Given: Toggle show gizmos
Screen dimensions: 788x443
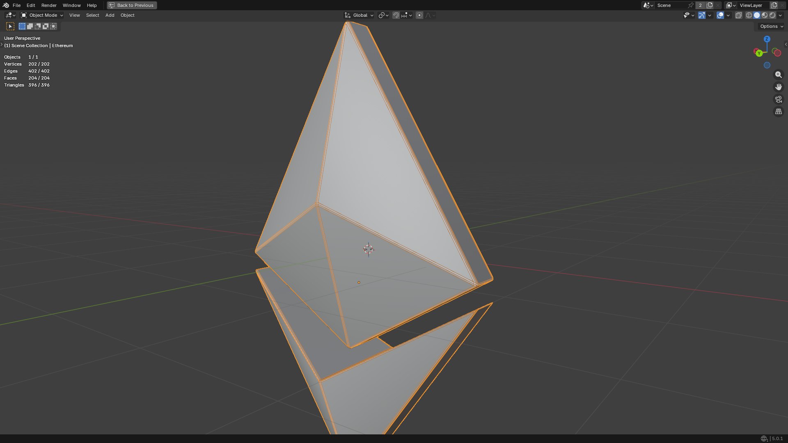Looking at the screenshot, I should coord(702,15).
